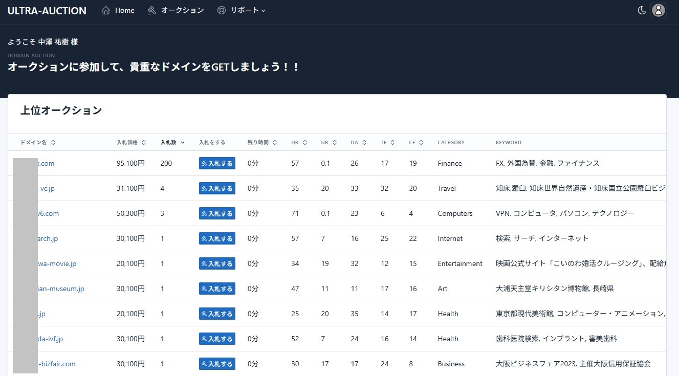The height and width of the screenshot is (376, 679).
Task: Click 入札する button in Travel row
Action: tap(217, 188)
